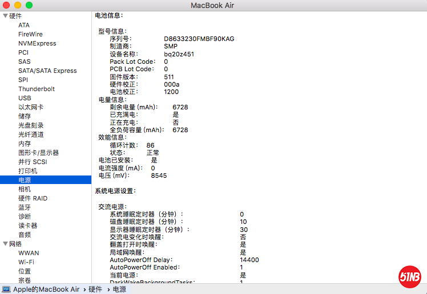Open the NVMExpress sidebar entry
This screenshot has height=294, width=427.
click(37, 43)
